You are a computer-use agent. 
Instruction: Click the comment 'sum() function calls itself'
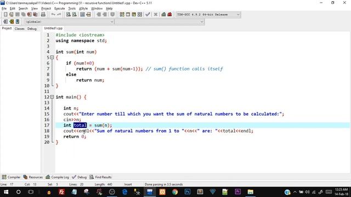pyautogui.click(x=188, y=69)
